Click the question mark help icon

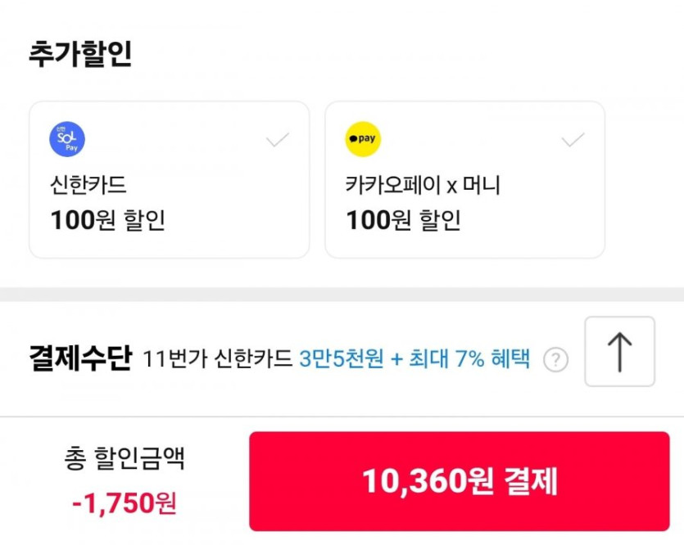point(555,359)
